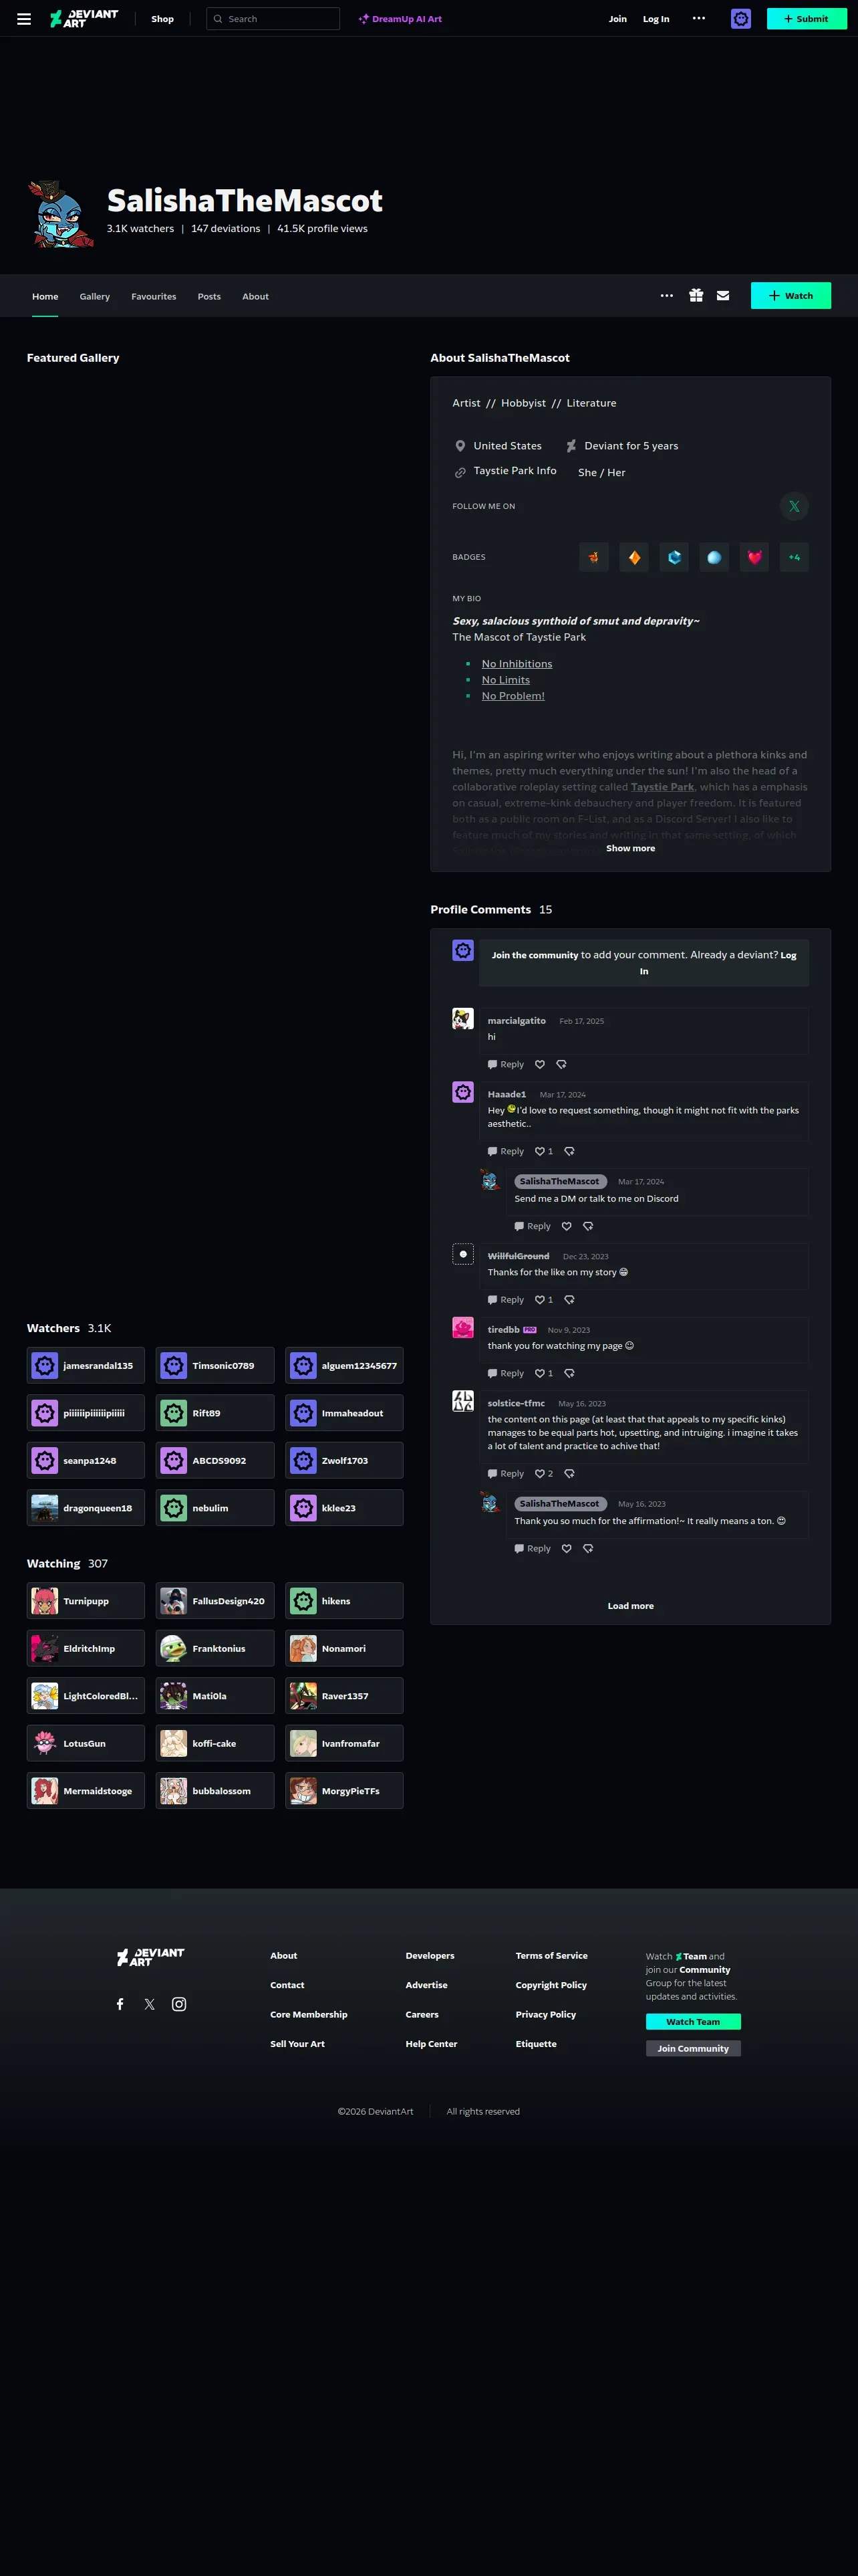
Task: Click solstice-tfmc's comment avatar
Action: tap(462, 1401)
